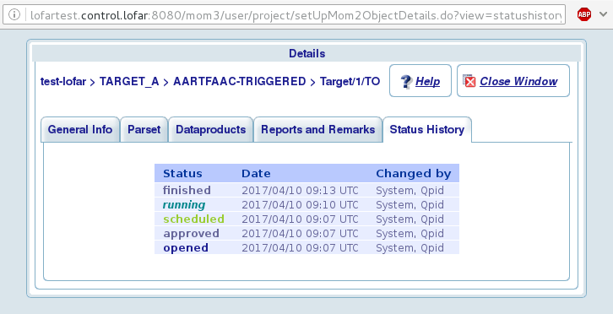Screen dimensions: 613x314
Task: Click the Target/1/TO breadcrumb item
Action: click(x=350, y=81)
